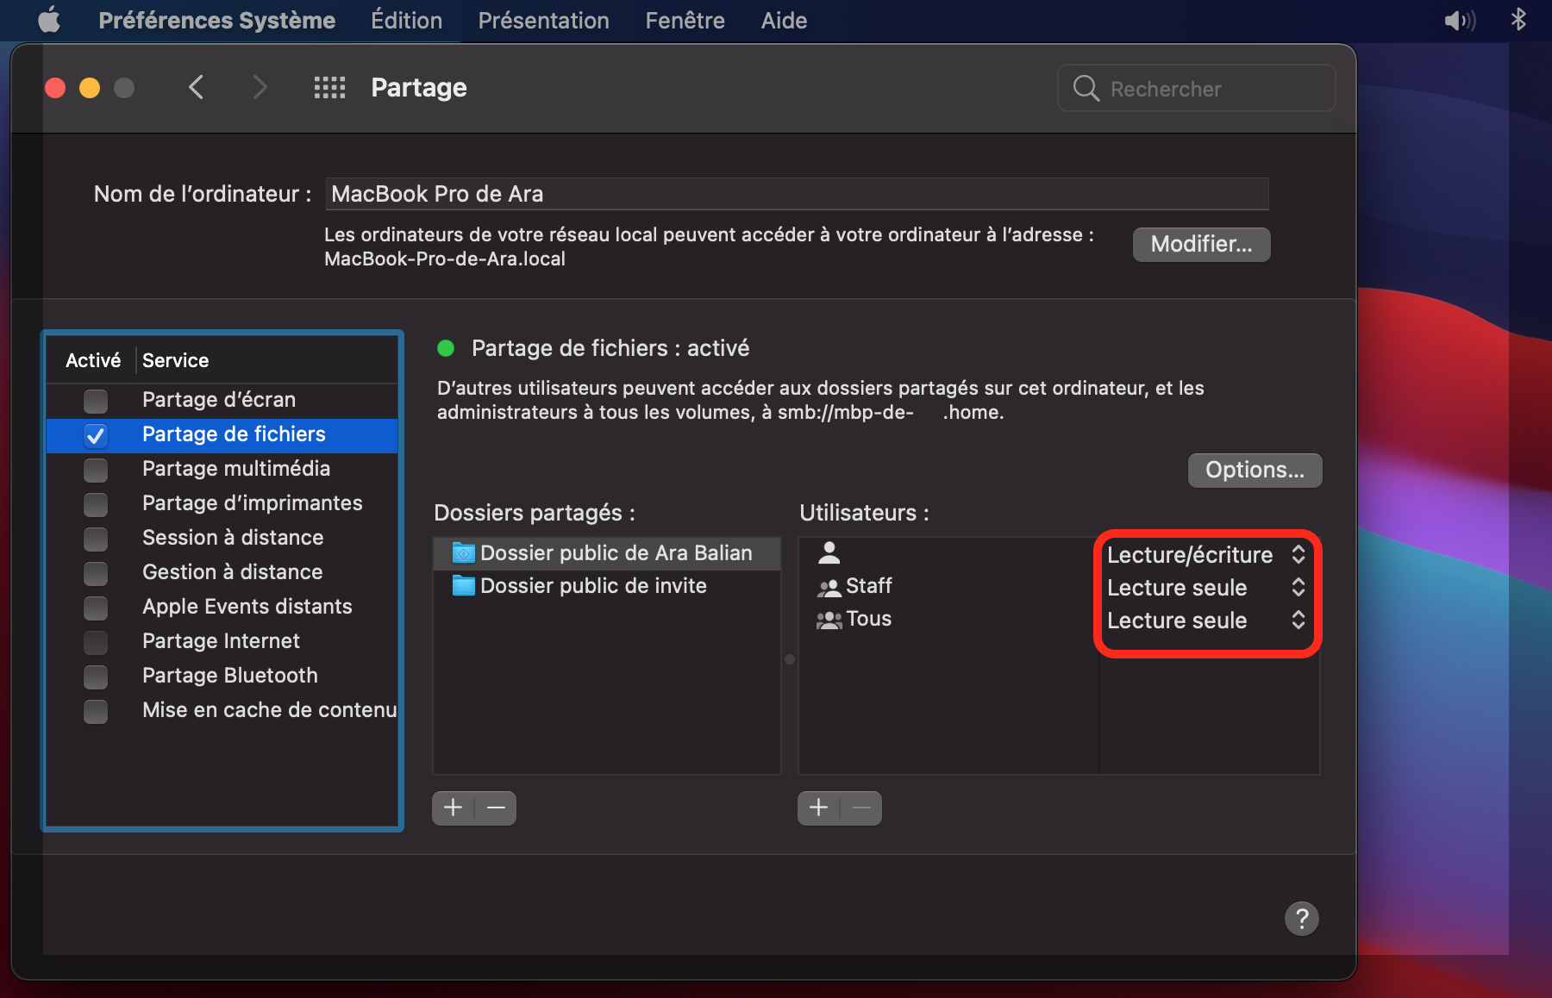Enable Session à distance checkbox
The image size is (1552, 998).
96,539
